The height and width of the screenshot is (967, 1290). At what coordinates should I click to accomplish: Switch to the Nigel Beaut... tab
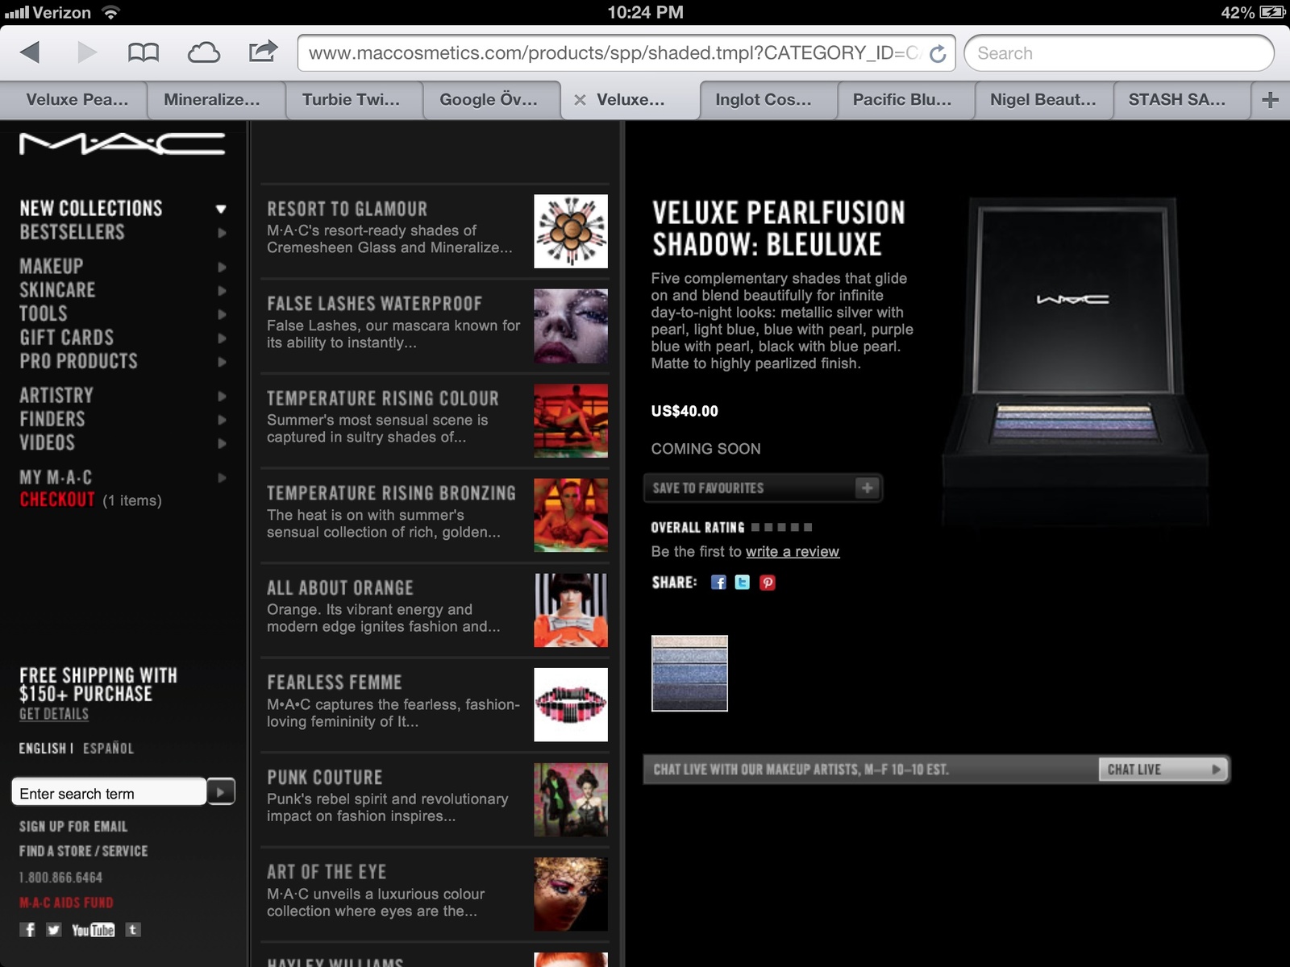[x=1043, y=100]
